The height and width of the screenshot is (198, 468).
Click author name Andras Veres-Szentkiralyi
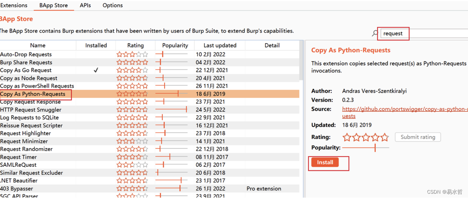click(374, 91)
